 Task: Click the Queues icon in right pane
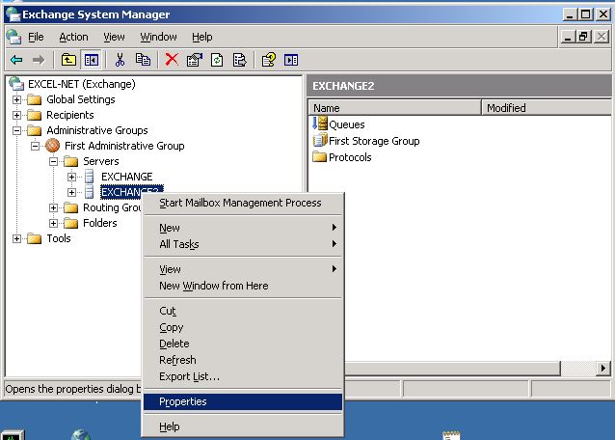(x=320, y=124)
